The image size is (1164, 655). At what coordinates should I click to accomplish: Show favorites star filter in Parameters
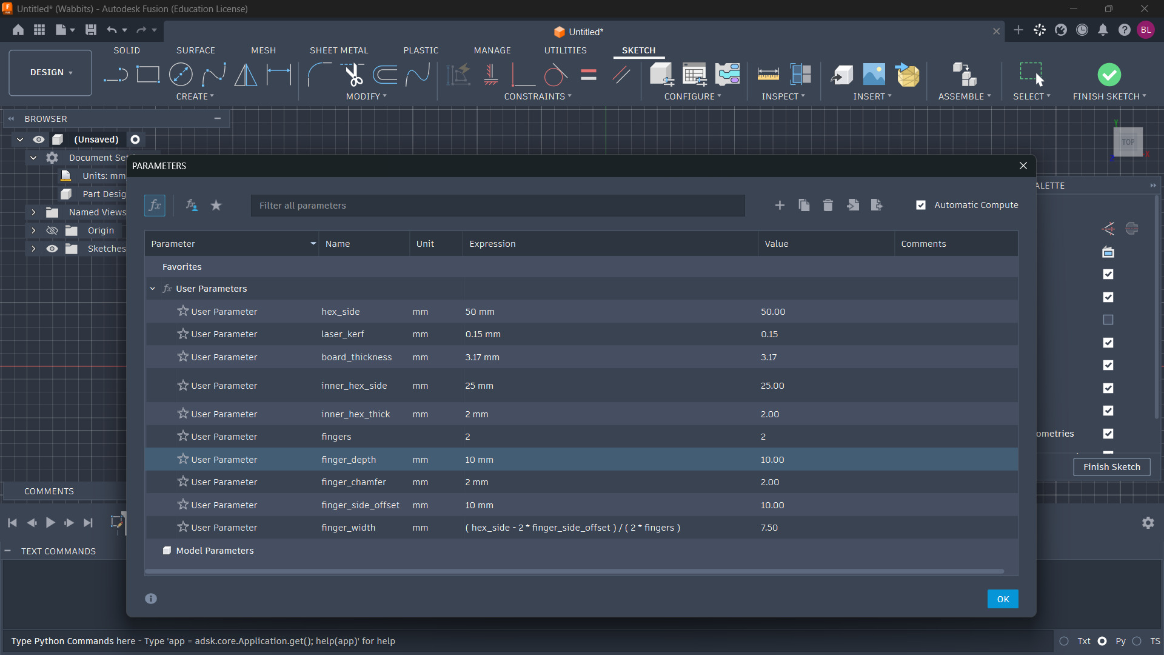(216, 206)
